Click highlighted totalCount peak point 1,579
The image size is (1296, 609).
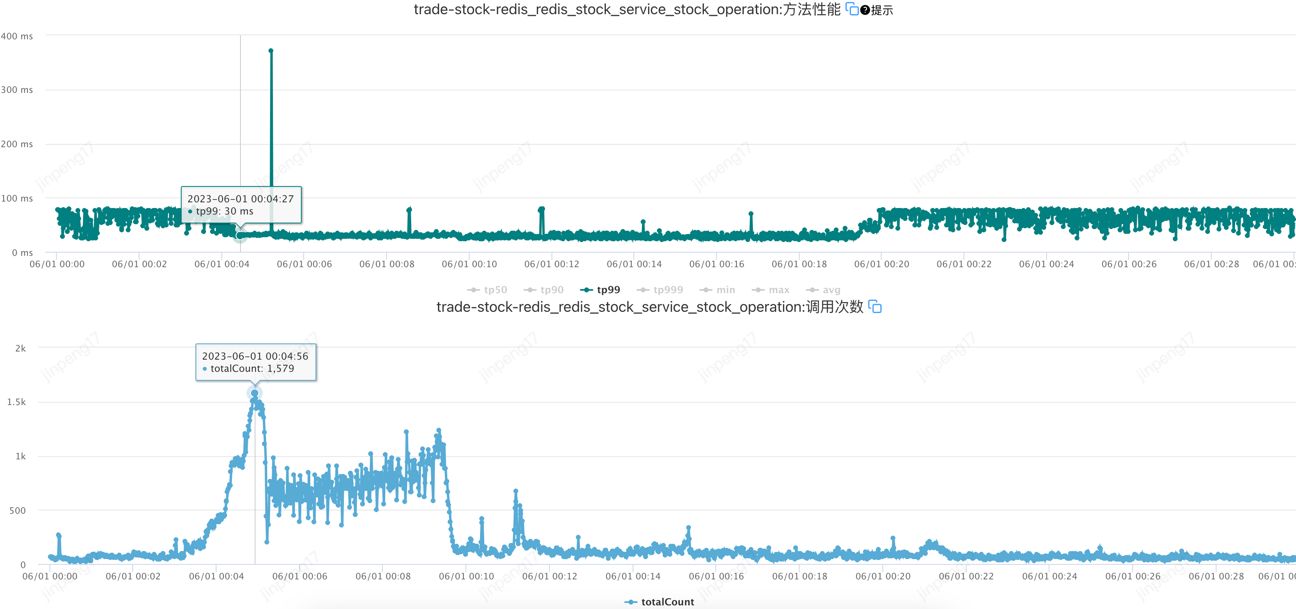coord(255,393)
